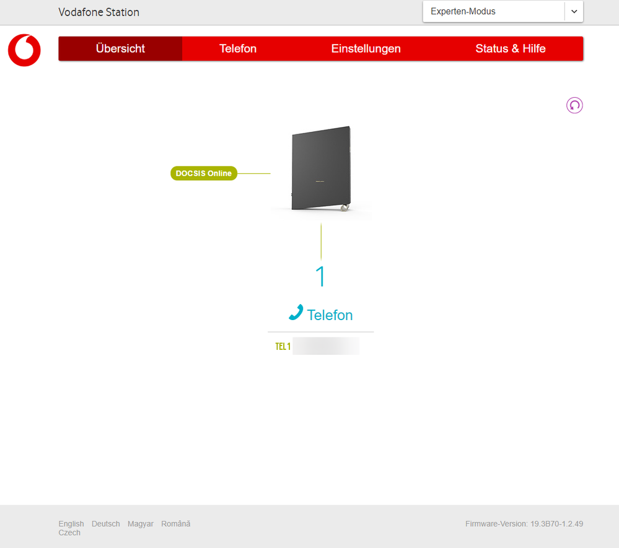Viewport: 619px width, 548px height.
Task: Click the connected device count 1
Action: [320, 276]
